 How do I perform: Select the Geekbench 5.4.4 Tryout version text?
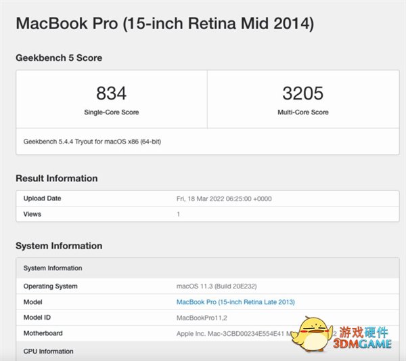pos(92,142)
